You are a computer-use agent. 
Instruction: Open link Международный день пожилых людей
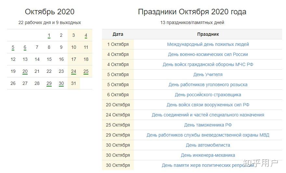[208, 44]
